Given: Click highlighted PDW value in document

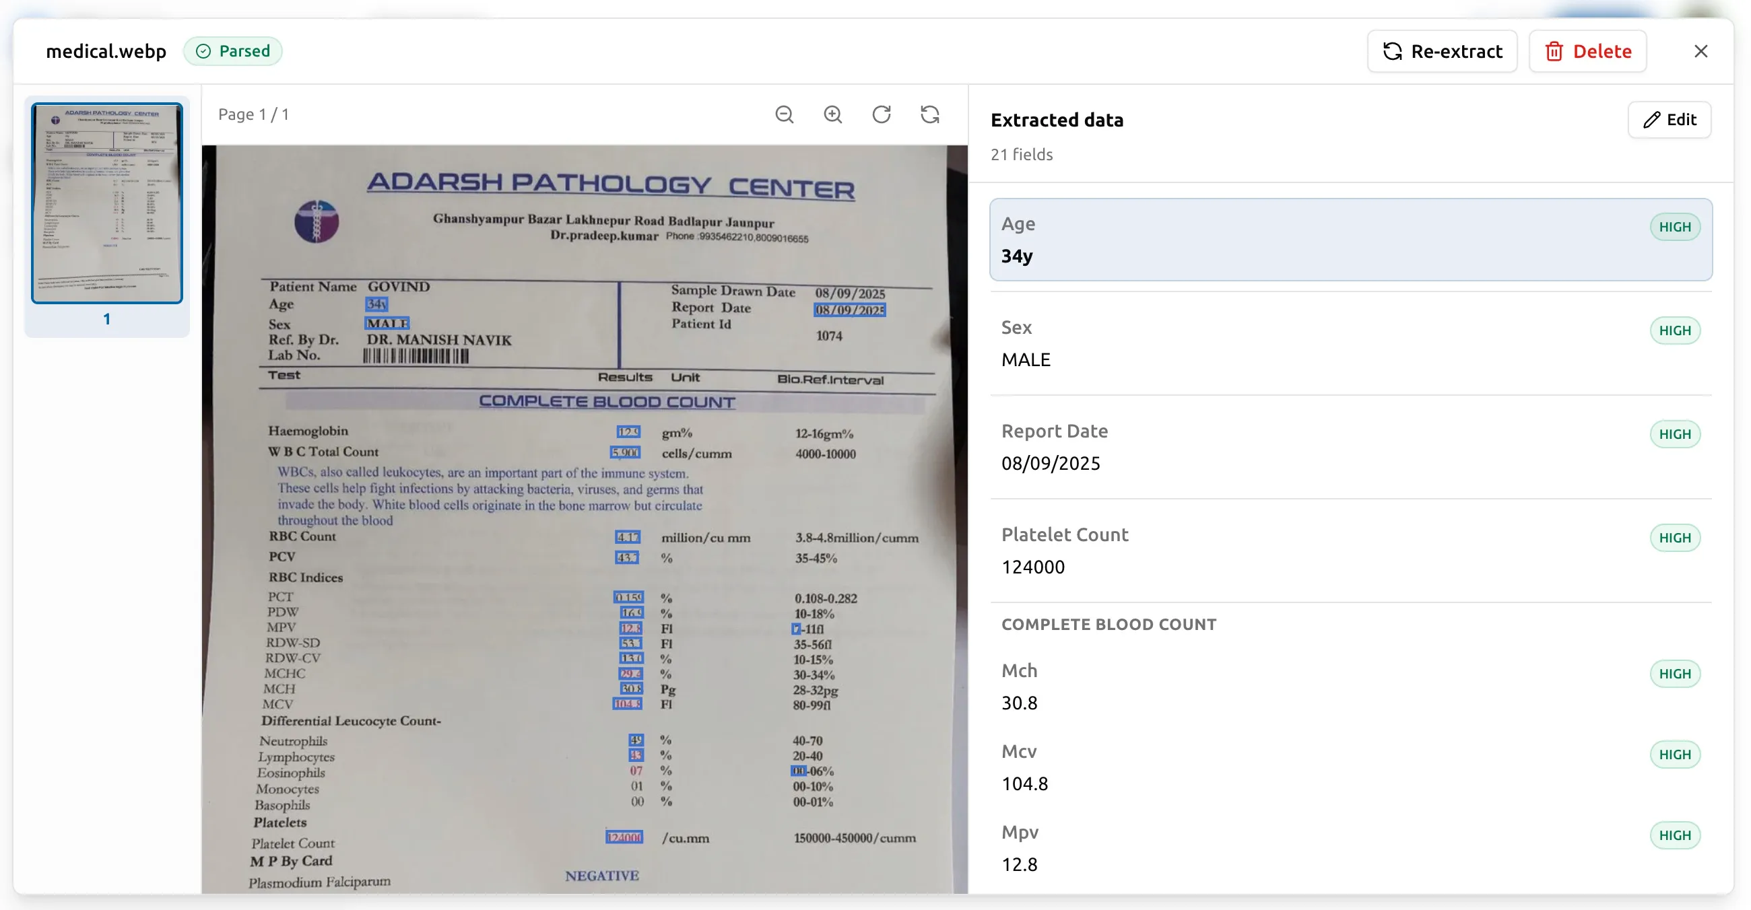Looking at the screenshot, I should tap(632, 612).
